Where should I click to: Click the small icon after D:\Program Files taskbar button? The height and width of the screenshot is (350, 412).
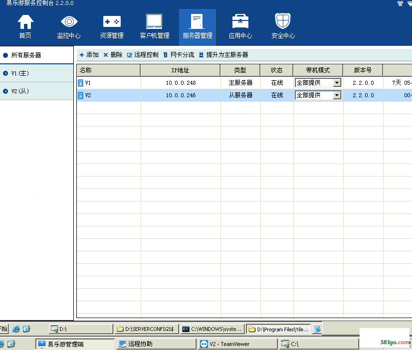[x=317, y=329]
